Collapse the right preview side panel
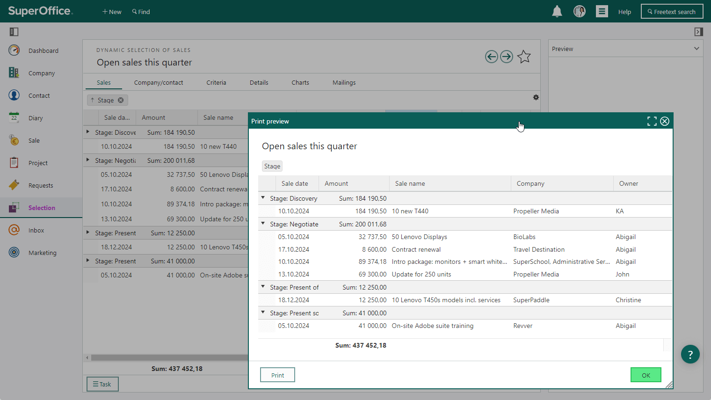711x400 pixels. click(x=698, y=32)
